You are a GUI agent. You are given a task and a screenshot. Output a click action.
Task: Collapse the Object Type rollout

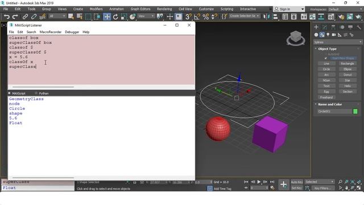327,49
